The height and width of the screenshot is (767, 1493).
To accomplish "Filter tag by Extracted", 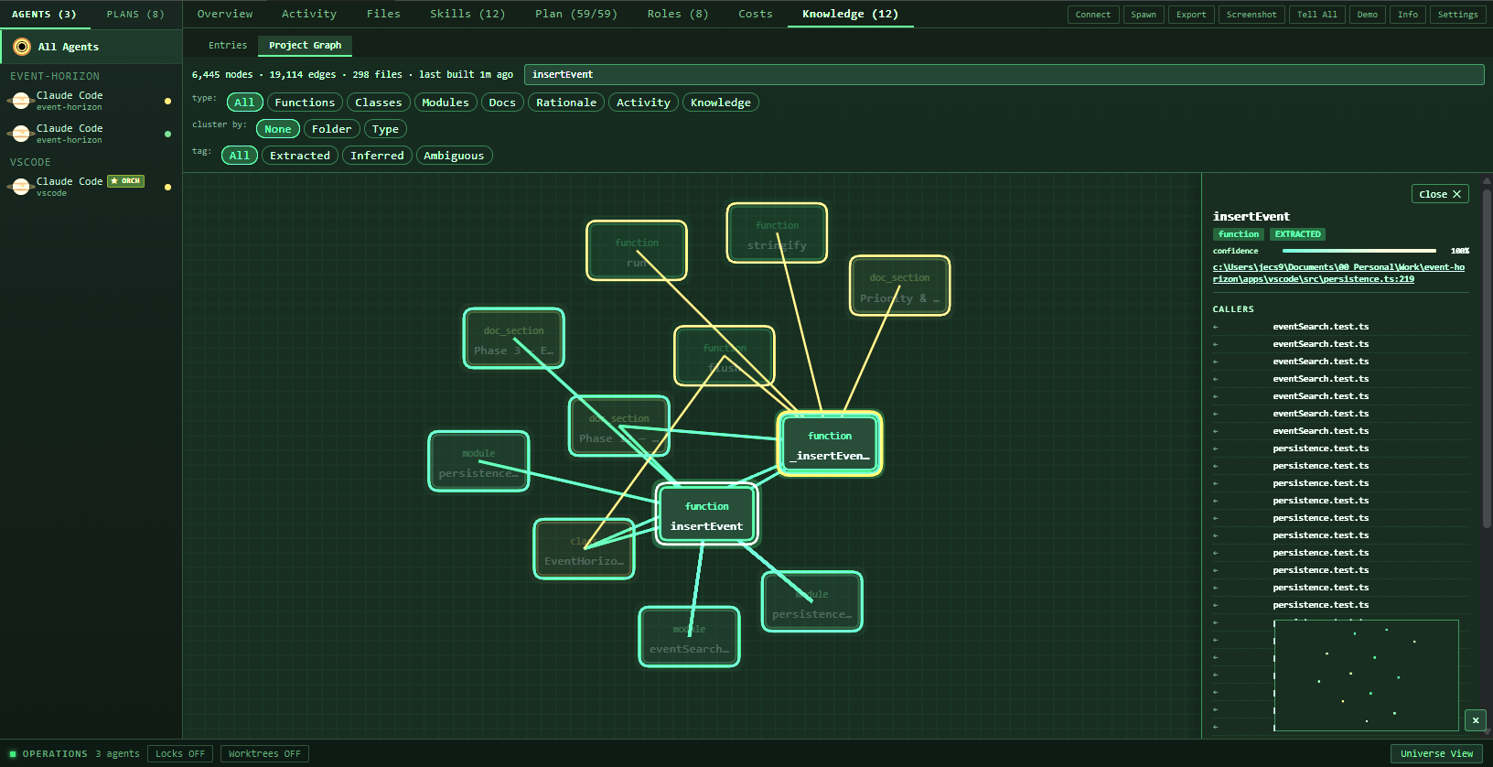I will tap(300, 156).
